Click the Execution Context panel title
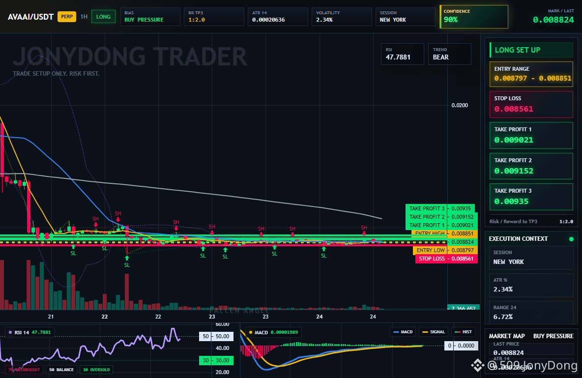The image size is (582, 378). click(518, 239)
